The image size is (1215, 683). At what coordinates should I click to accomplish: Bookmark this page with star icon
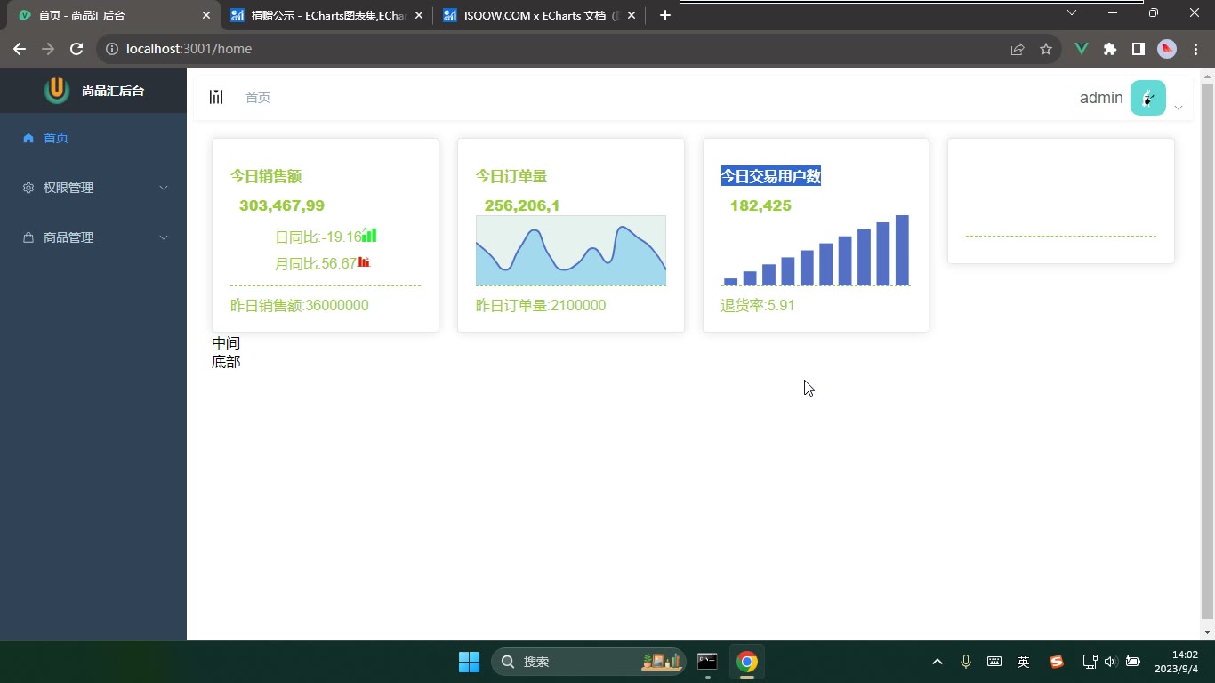(x=1046, y=49)
